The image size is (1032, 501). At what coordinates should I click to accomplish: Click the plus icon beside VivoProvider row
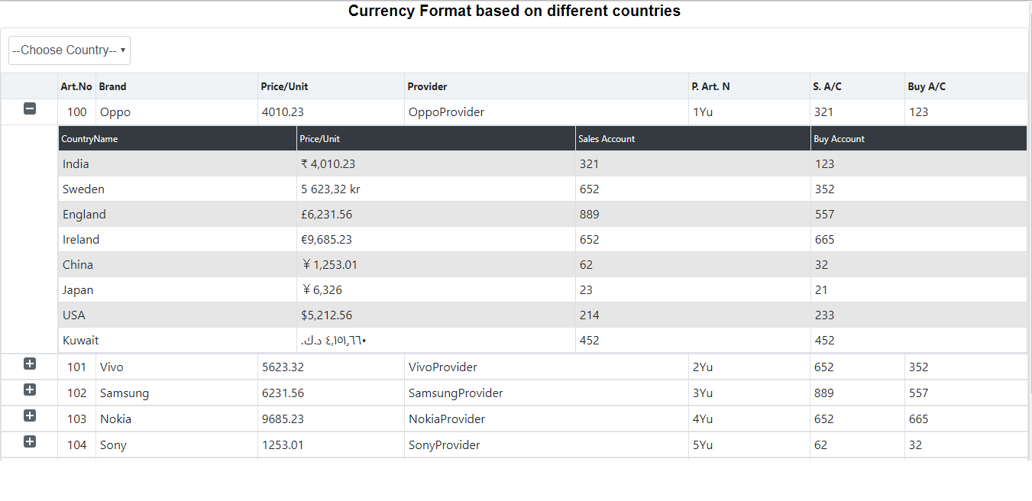tap(29, 364)
